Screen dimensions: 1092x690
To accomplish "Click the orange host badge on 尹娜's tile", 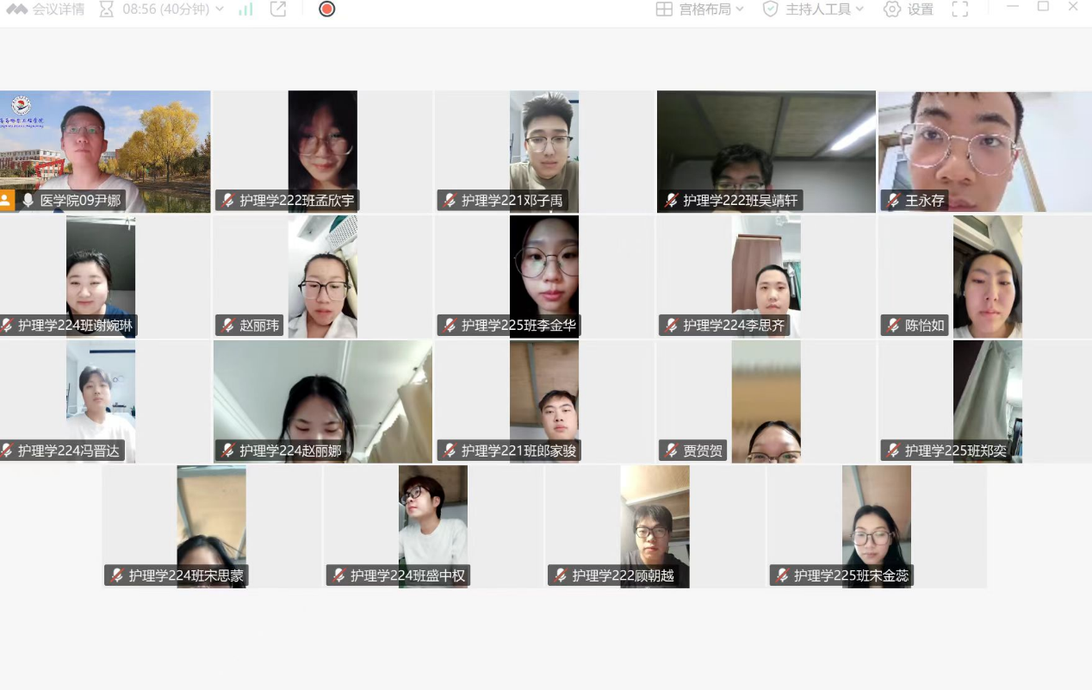I will pos(7,201).
